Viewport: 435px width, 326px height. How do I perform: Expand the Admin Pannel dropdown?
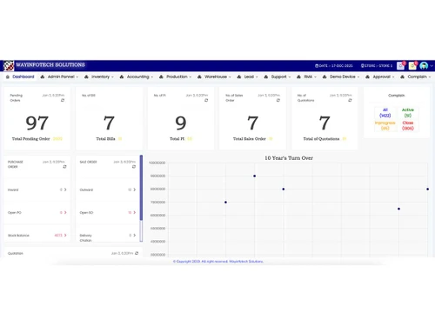(63, 77)
